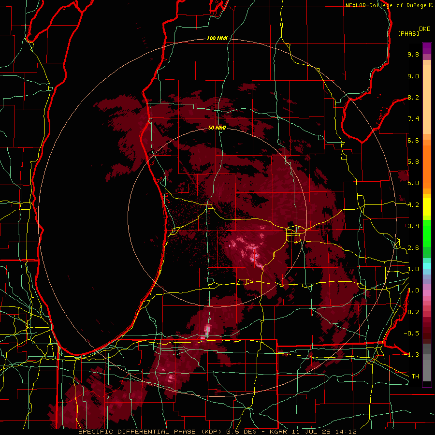Click the 9.8 value on the color scale
Image resolution: width=435 pixels, height=435 pixels.
(413, 54)
